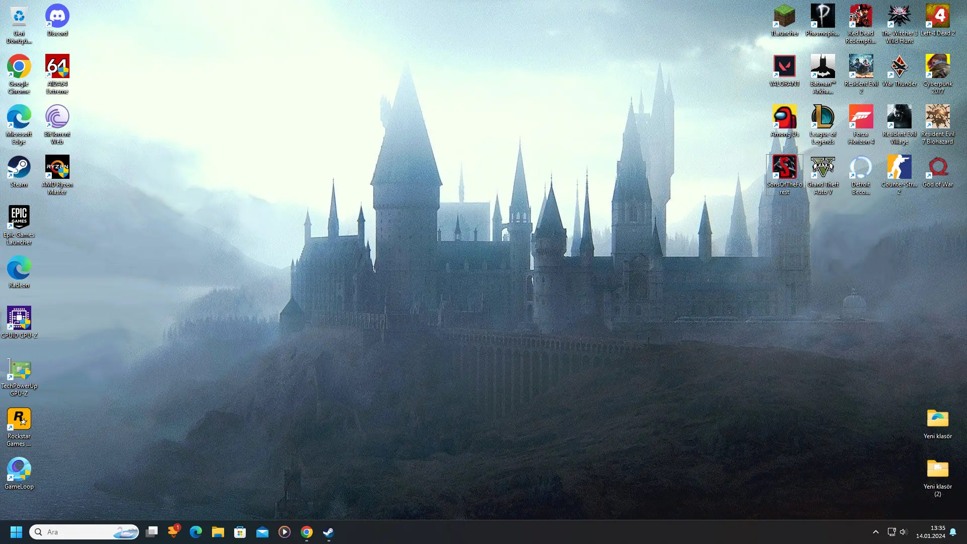967x544 pixels.
Task: Select the Resident Evil 2 shortcut
Action: [861, 75]
